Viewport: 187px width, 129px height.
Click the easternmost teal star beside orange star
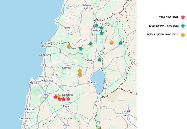[120, 43]
